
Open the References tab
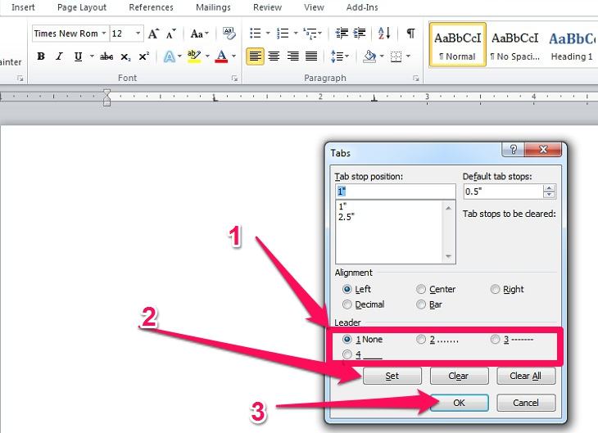point(151,7)
